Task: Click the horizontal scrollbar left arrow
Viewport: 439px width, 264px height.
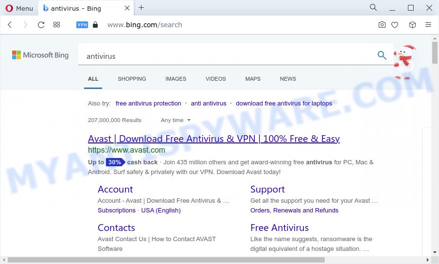Action: [4, 260]
